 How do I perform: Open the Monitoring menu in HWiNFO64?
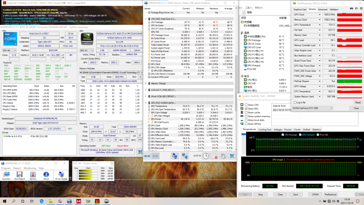click(x=30, y=168)
